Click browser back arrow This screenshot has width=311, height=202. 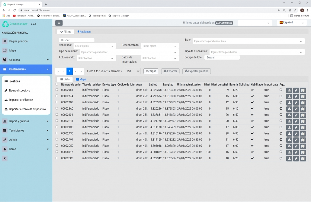(4, 10)
